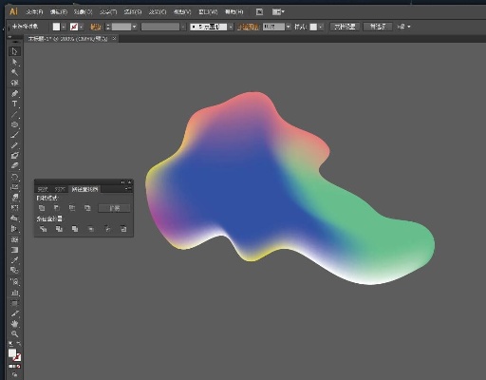This screenshot has height=380, width=486.
Task: Open the opacity percentage dropdown
Action: (x=289, y=27)
